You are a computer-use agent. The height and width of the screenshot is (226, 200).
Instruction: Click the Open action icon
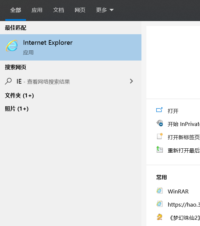[x=160, y=110]
